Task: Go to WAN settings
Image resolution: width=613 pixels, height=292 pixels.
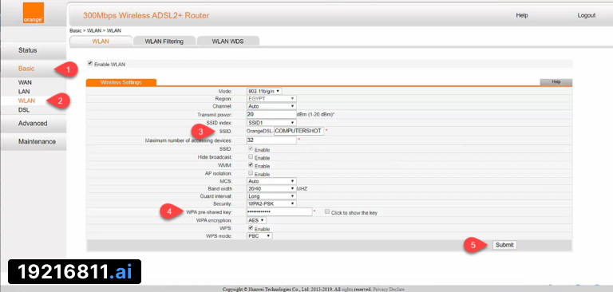Action: 25,82
